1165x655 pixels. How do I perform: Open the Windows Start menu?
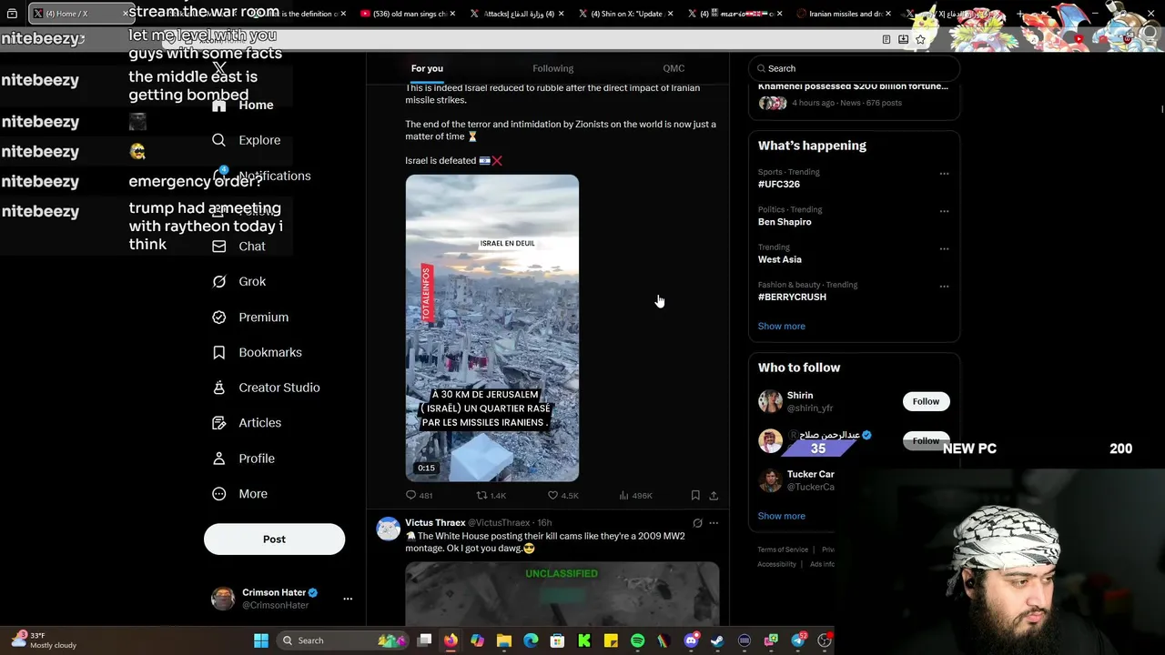tap(261, 640)
